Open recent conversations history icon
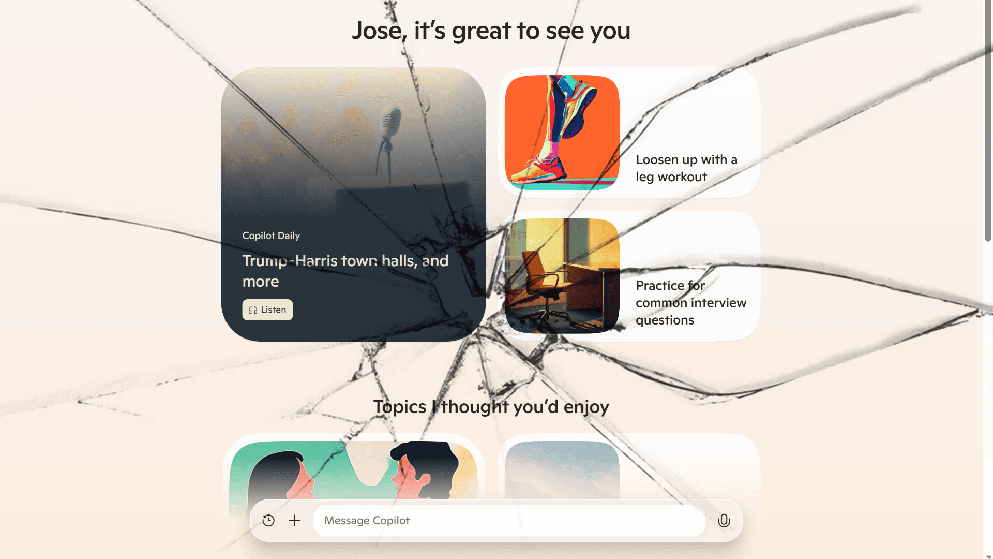993x559 pixels. click(x=268, y=520)
